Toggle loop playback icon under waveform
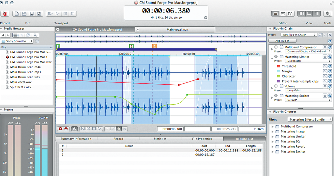 [74, 129]
